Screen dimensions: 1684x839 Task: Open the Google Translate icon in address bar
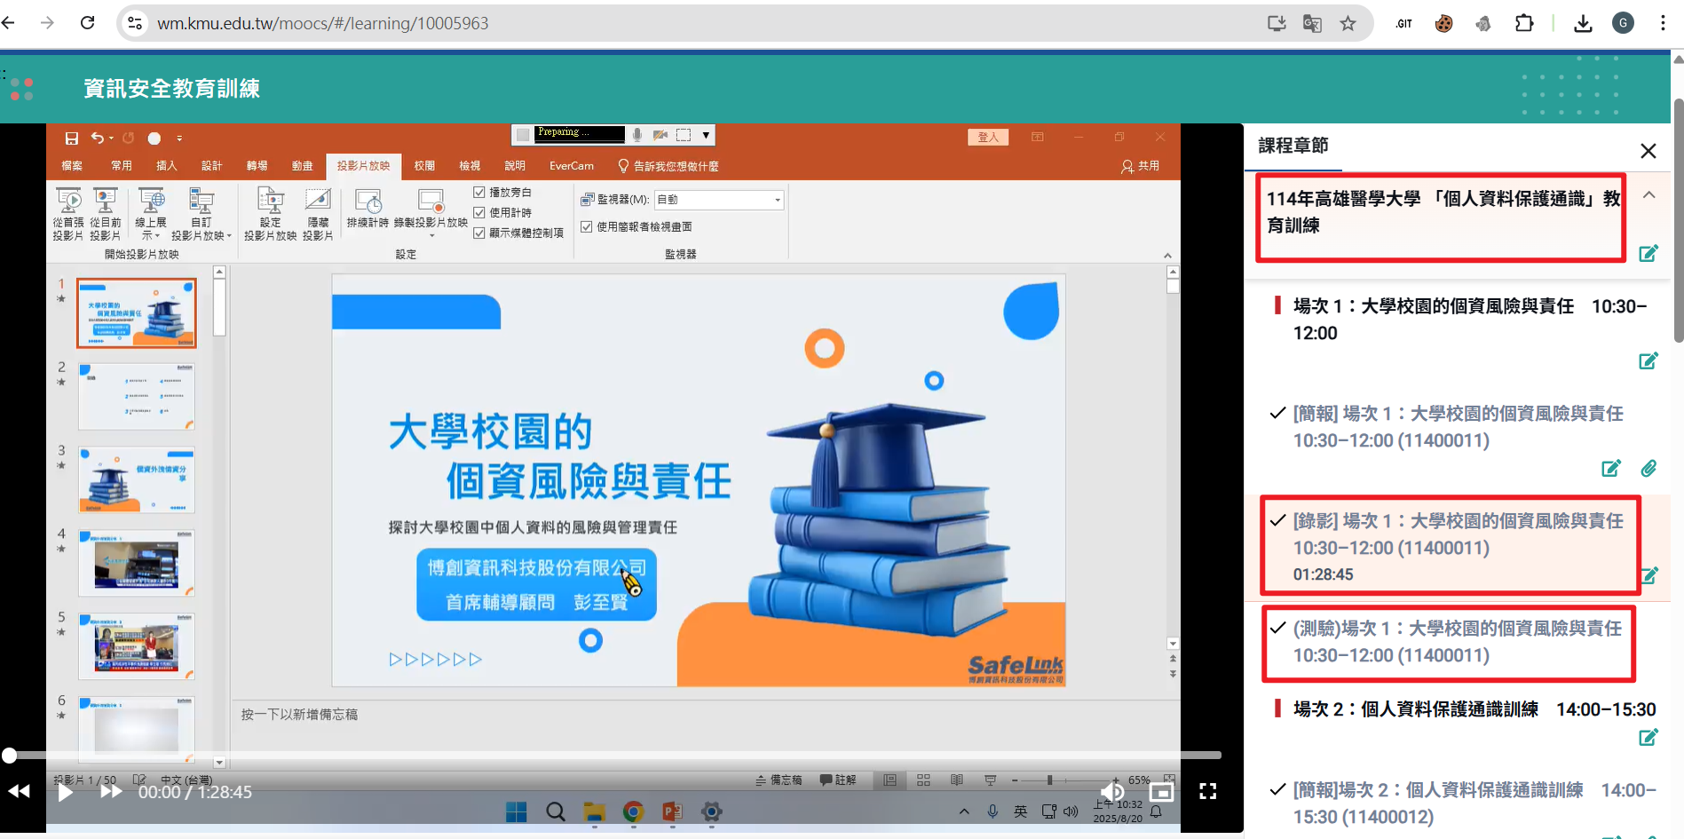click(1312, 24)
